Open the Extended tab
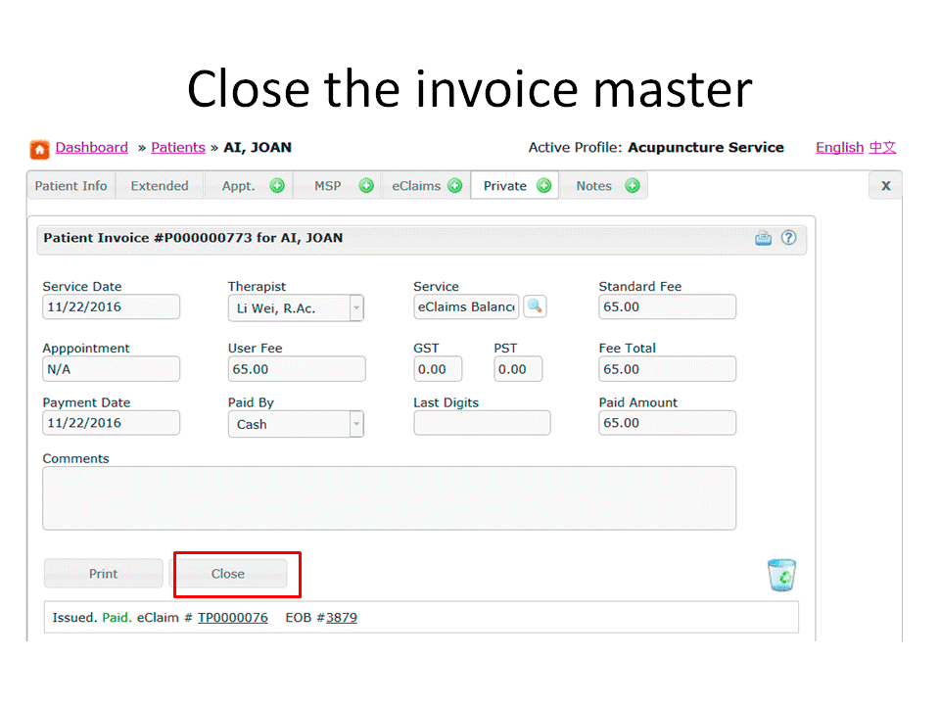The height and width of the screenshot is (705, 940). [x=159, y=185]
